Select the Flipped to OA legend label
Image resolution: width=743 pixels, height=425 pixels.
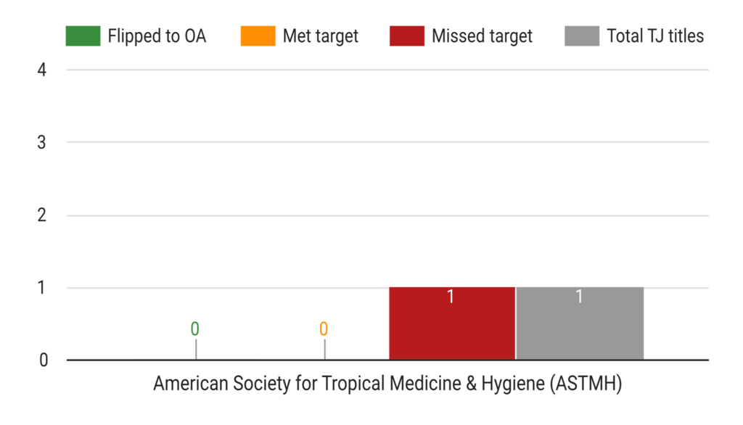[x=157, y=36]
